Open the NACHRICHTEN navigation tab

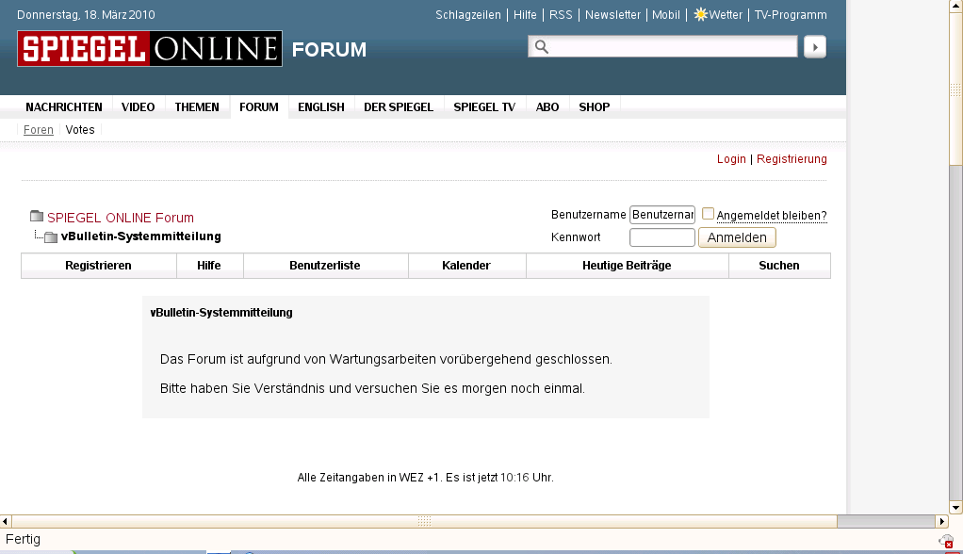[64, 107]
